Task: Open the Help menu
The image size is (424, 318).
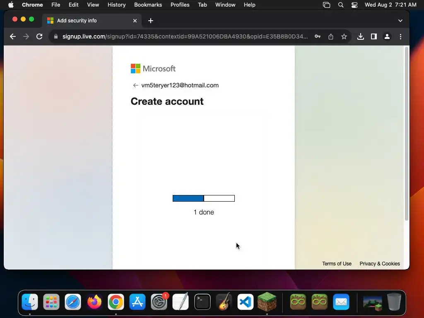Action: click(x=249, y=5)
